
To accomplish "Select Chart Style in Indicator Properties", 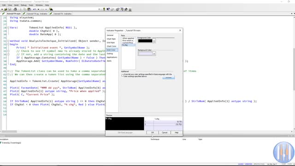I will pos(111,39).
